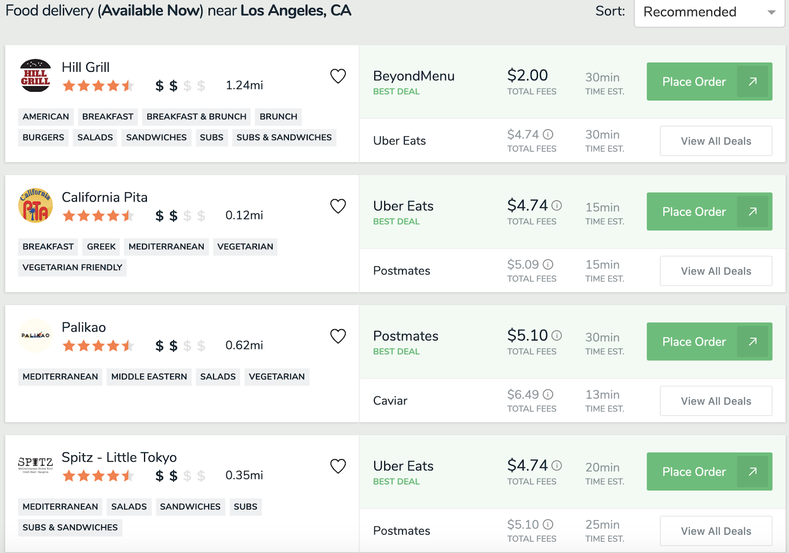Place Order for Palikao through Postmates
The height and width of the screenshot is (553, 789).
[x=709, y=342]
